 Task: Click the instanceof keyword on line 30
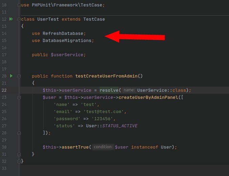(x=145, y=147)
